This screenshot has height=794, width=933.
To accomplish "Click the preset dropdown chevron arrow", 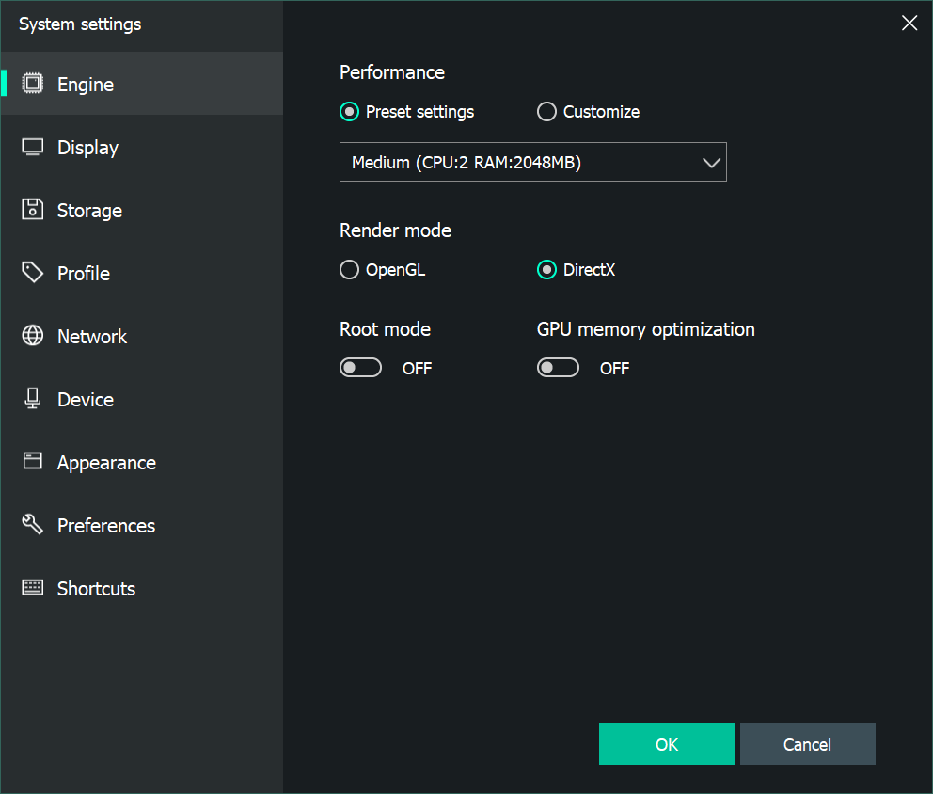I will [712, 163].
